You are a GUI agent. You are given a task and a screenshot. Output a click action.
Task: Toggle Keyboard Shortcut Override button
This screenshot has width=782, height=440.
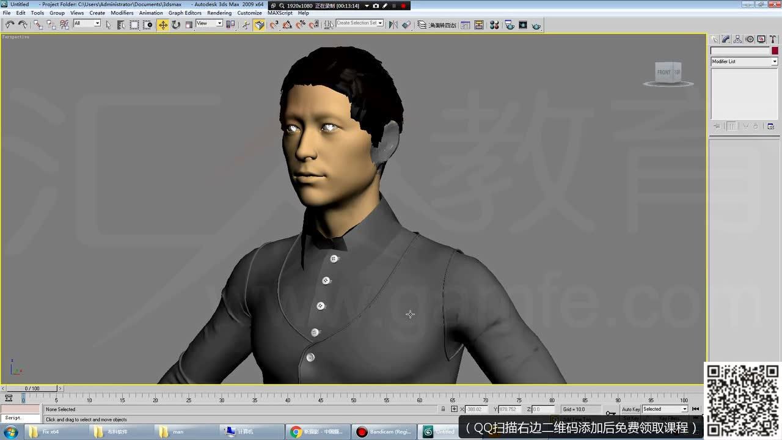[x=260, y=25]
